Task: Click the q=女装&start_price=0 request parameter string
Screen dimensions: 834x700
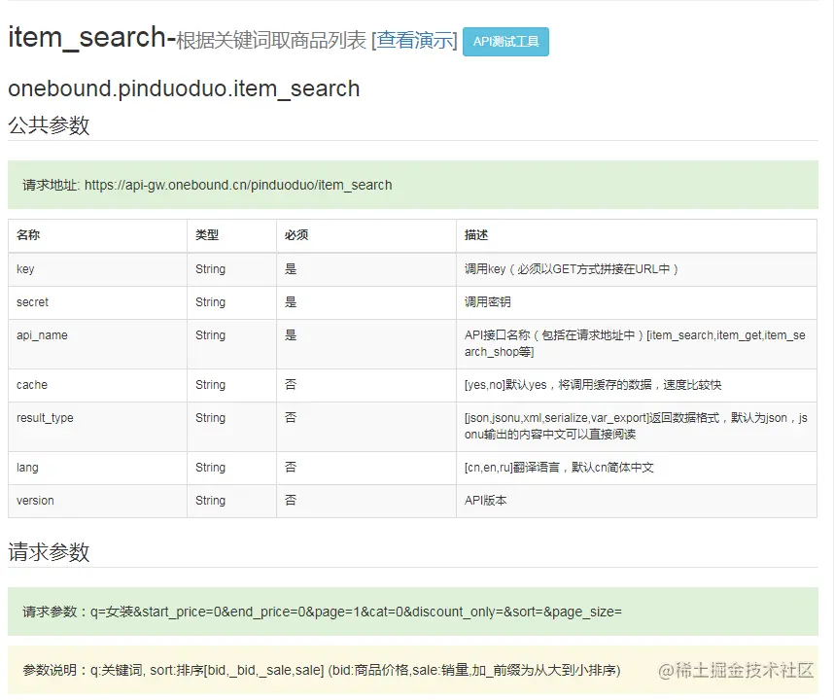Action: 356,612
